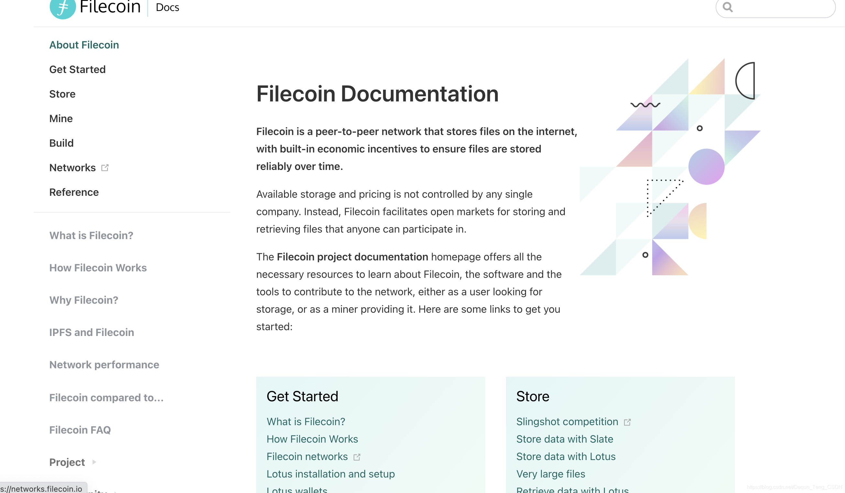
Task: Open the Lotus installation and setup page
Action: pyautogui.click(x=330, y=474)
